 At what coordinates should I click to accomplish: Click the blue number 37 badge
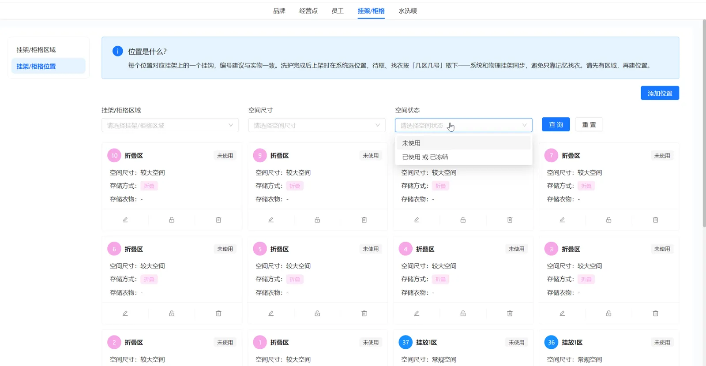pos(406,342)
